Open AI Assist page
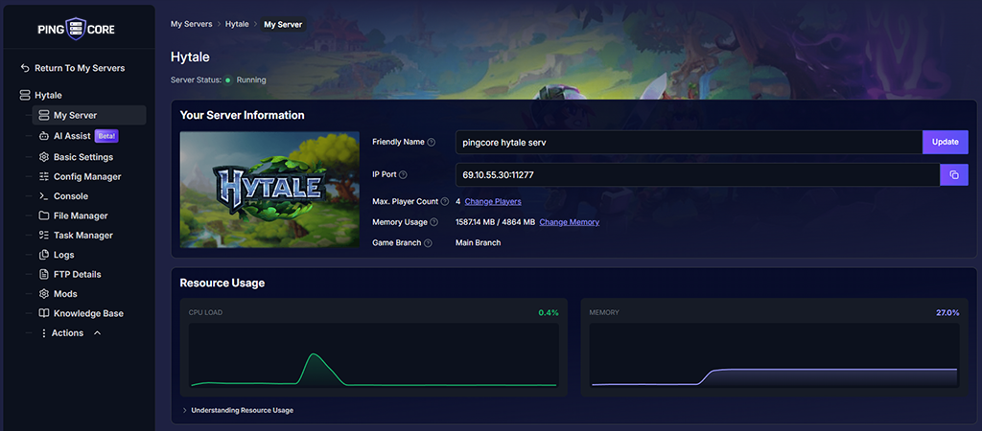Image resolution: width=982 pixels, height=431 pixels. (x=72, y=136)
